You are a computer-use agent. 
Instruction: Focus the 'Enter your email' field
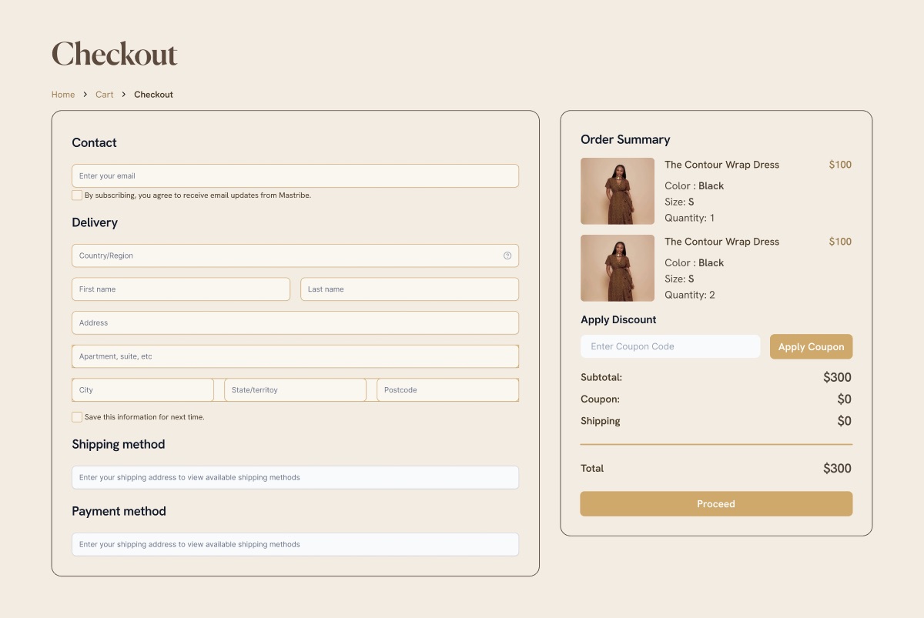[295, 175]
